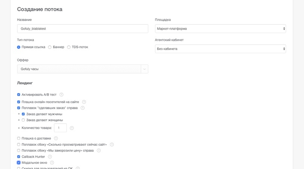Image resolution: width=304 pixels, height=169 pixels.
Task: Click help icon beside Плашка онлайн посетителей
Action: 84,102
